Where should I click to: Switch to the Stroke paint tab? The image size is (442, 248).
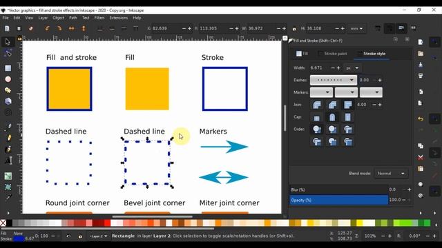pyautogui.click(x=332, y=54)
